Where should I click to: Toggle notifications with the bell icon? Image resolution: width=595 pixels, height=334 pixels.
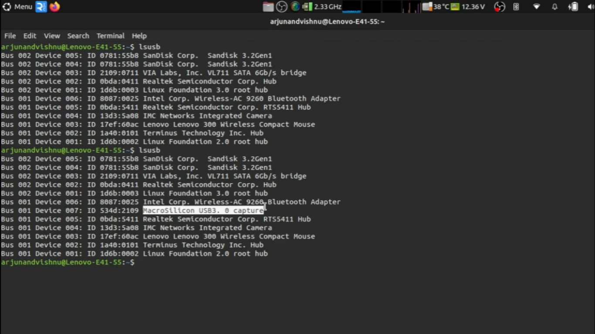point(554,7)
